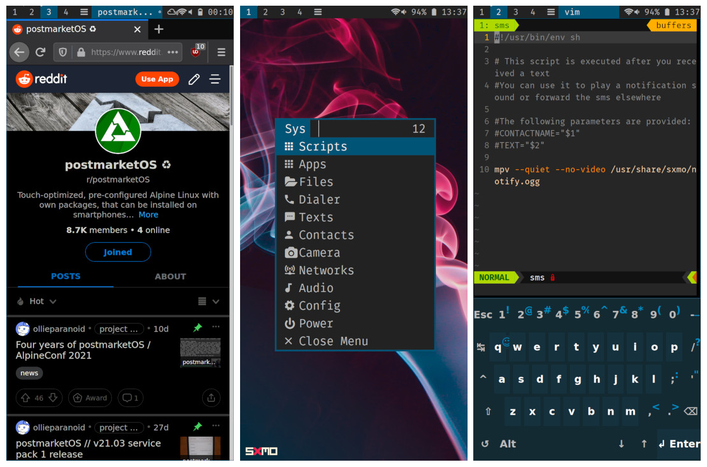Click the wifi icon in middle screen status bar

pos(396,12)
